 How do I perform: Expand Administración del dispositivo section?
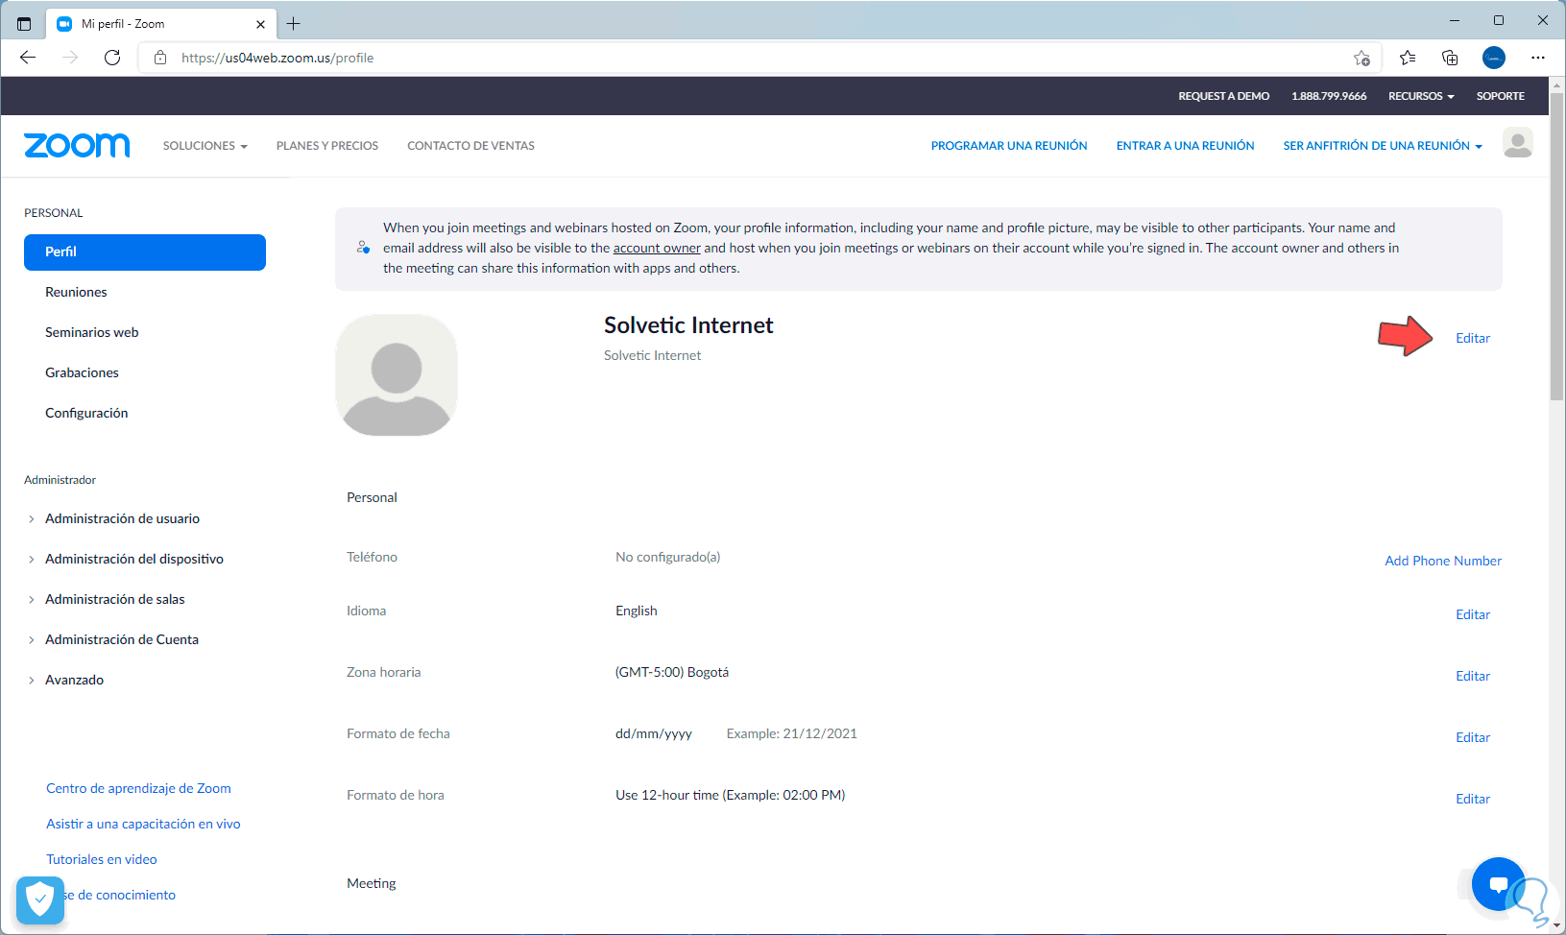coord(133,559)
